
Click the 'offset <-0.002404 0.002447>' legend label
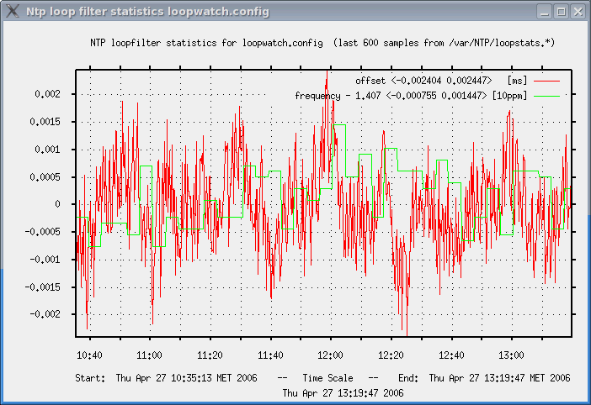[x=423, y=81]
